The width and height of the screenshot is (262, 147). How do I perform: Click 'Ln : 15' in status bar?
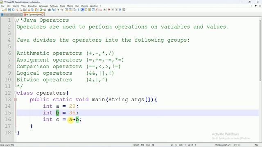point(174,145)
